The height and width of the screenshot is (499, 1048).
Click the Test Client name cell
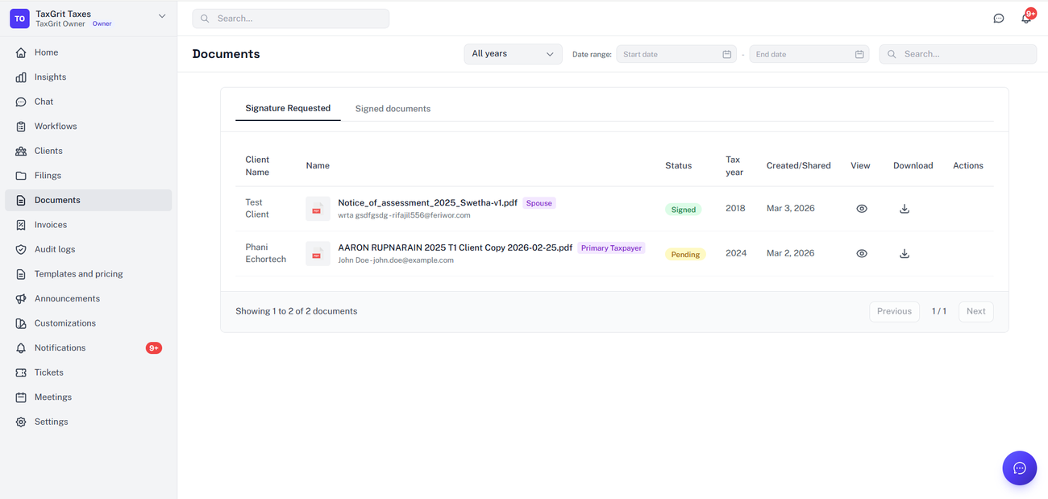pos(257,209)
